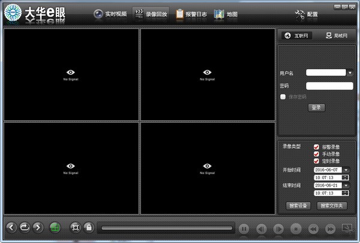
Task: Click the 搜索设备 search device button
Action: coord(298,206)
